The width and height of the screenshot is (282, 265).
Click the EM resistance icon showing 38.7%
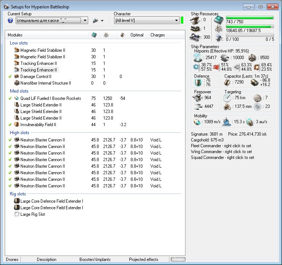point(196,67)
